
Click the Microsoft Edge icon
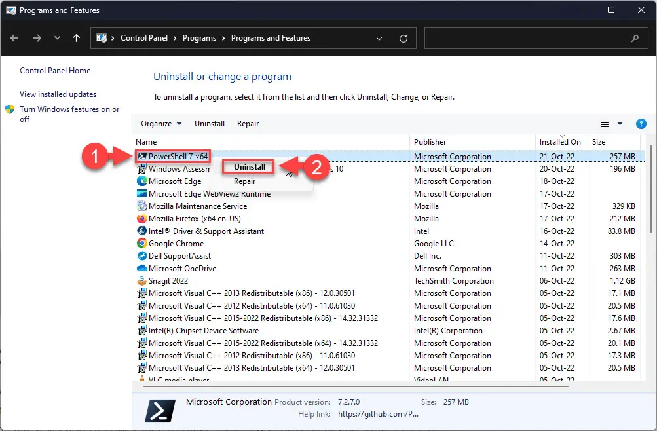coord(142,181)
